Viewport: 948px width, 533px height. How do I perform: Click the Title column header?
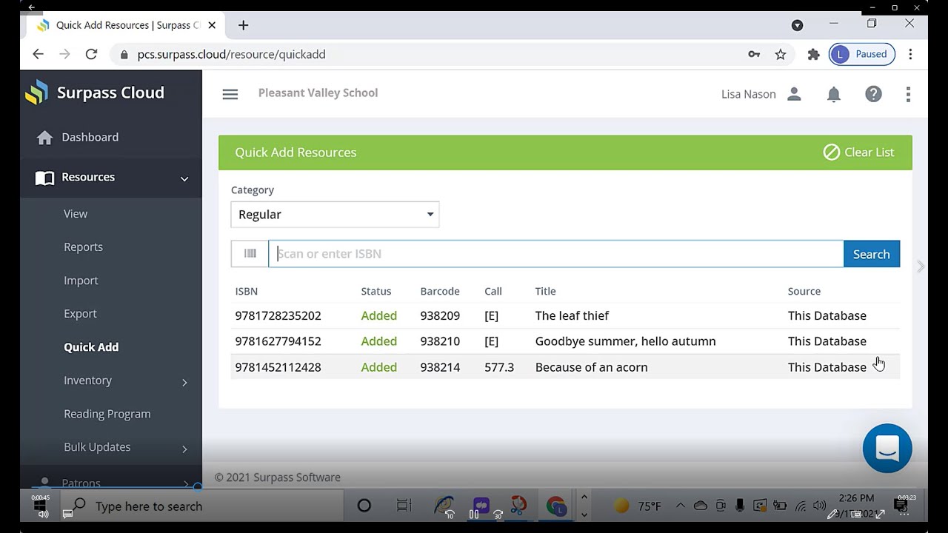pyautogui.click(x=545, y=291)
